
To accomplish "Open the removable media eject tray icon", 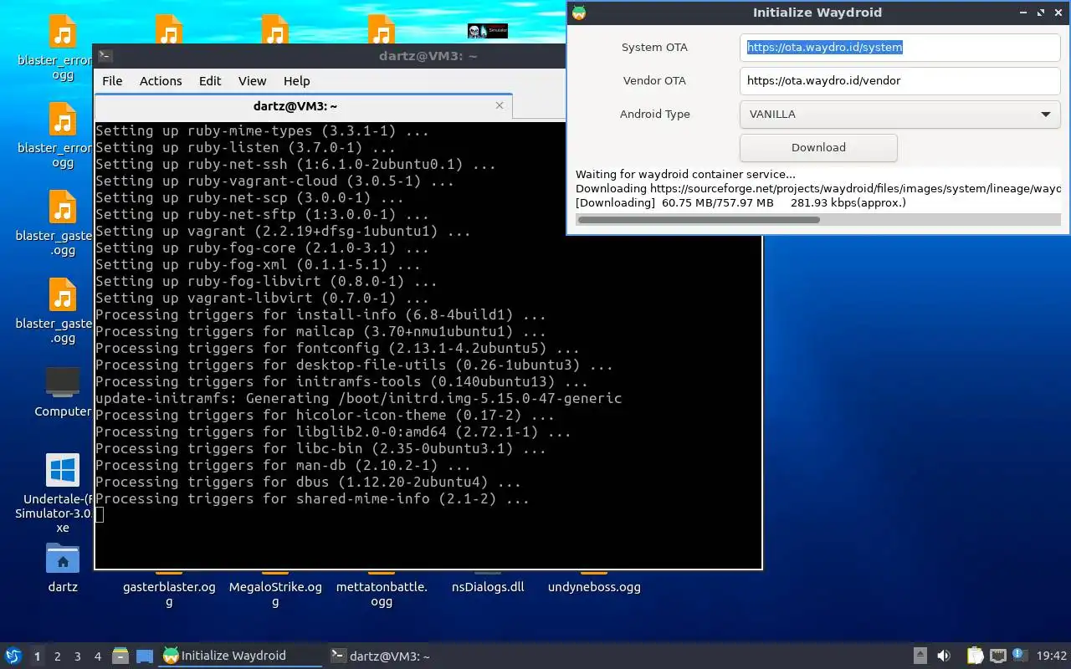I will tap(920, 656).
